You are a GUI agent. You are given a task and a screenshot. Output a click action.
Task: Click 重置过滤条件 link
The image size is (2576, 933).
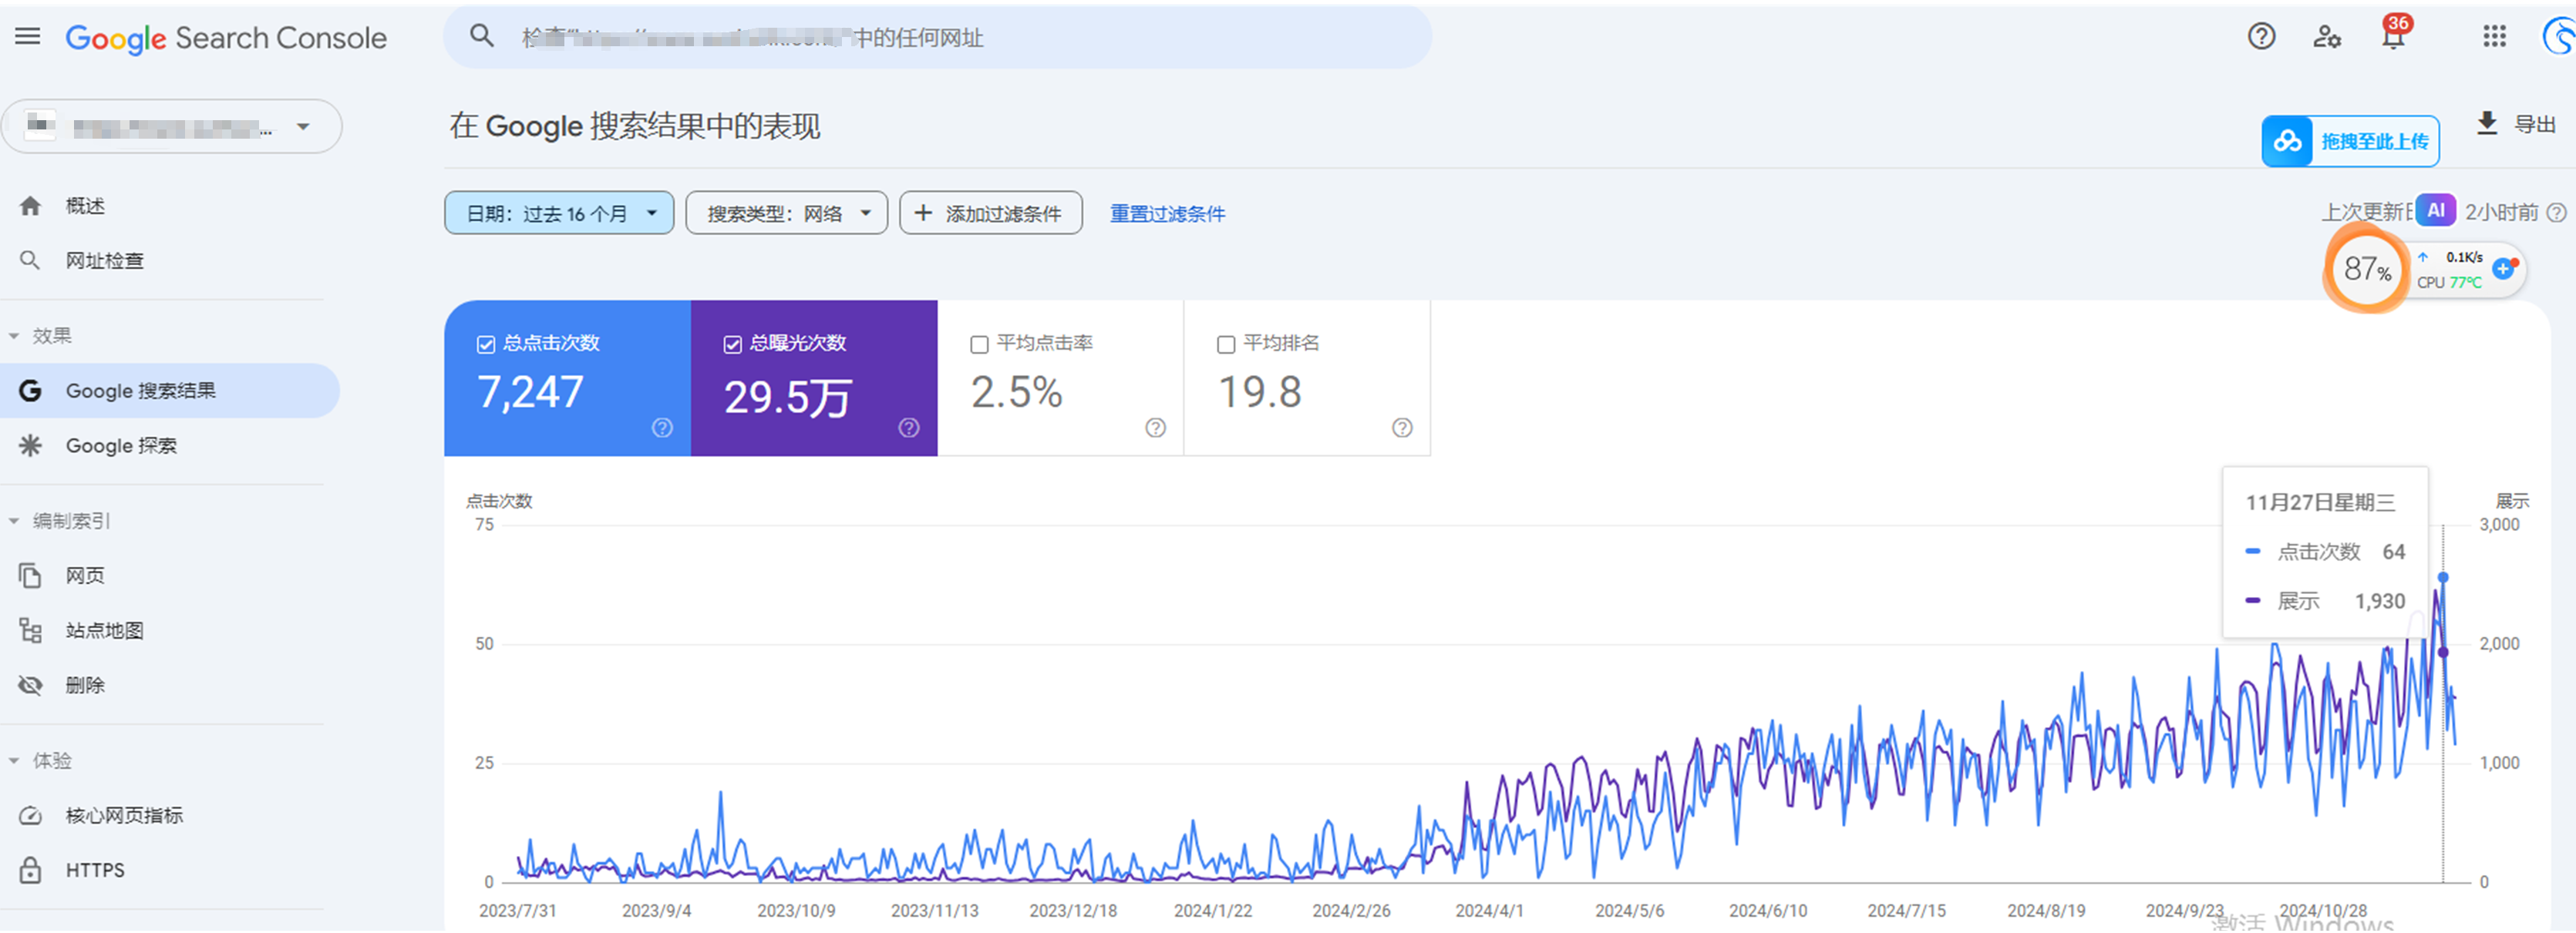pyautogui.click(x=1167, y=213)
